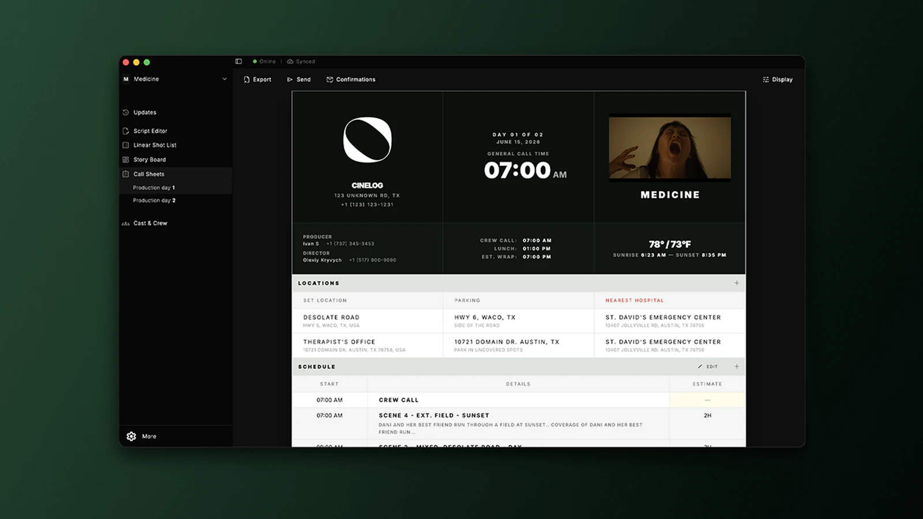Click the Updates clock icon

[126, 112]
